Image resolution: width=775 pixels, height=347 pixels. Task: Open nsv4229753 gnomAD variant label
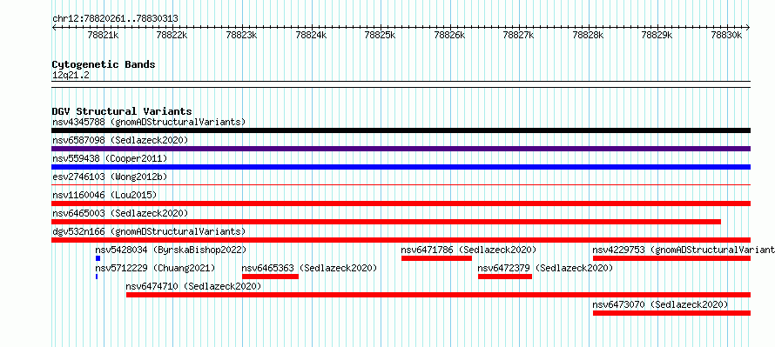point(684,250)
